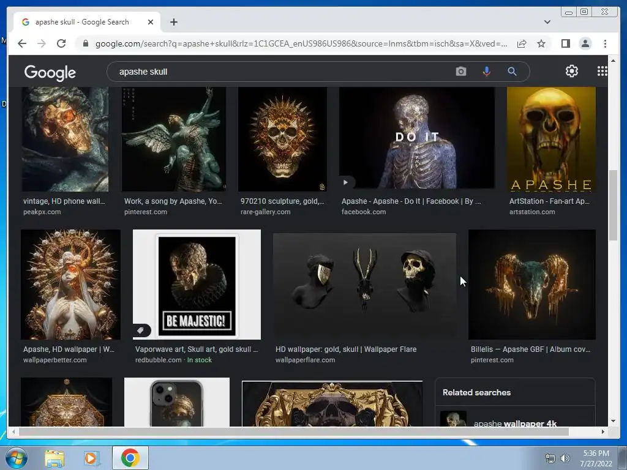Open Chrome three-dot menu

pyautogui.click(x=605, y=43)
